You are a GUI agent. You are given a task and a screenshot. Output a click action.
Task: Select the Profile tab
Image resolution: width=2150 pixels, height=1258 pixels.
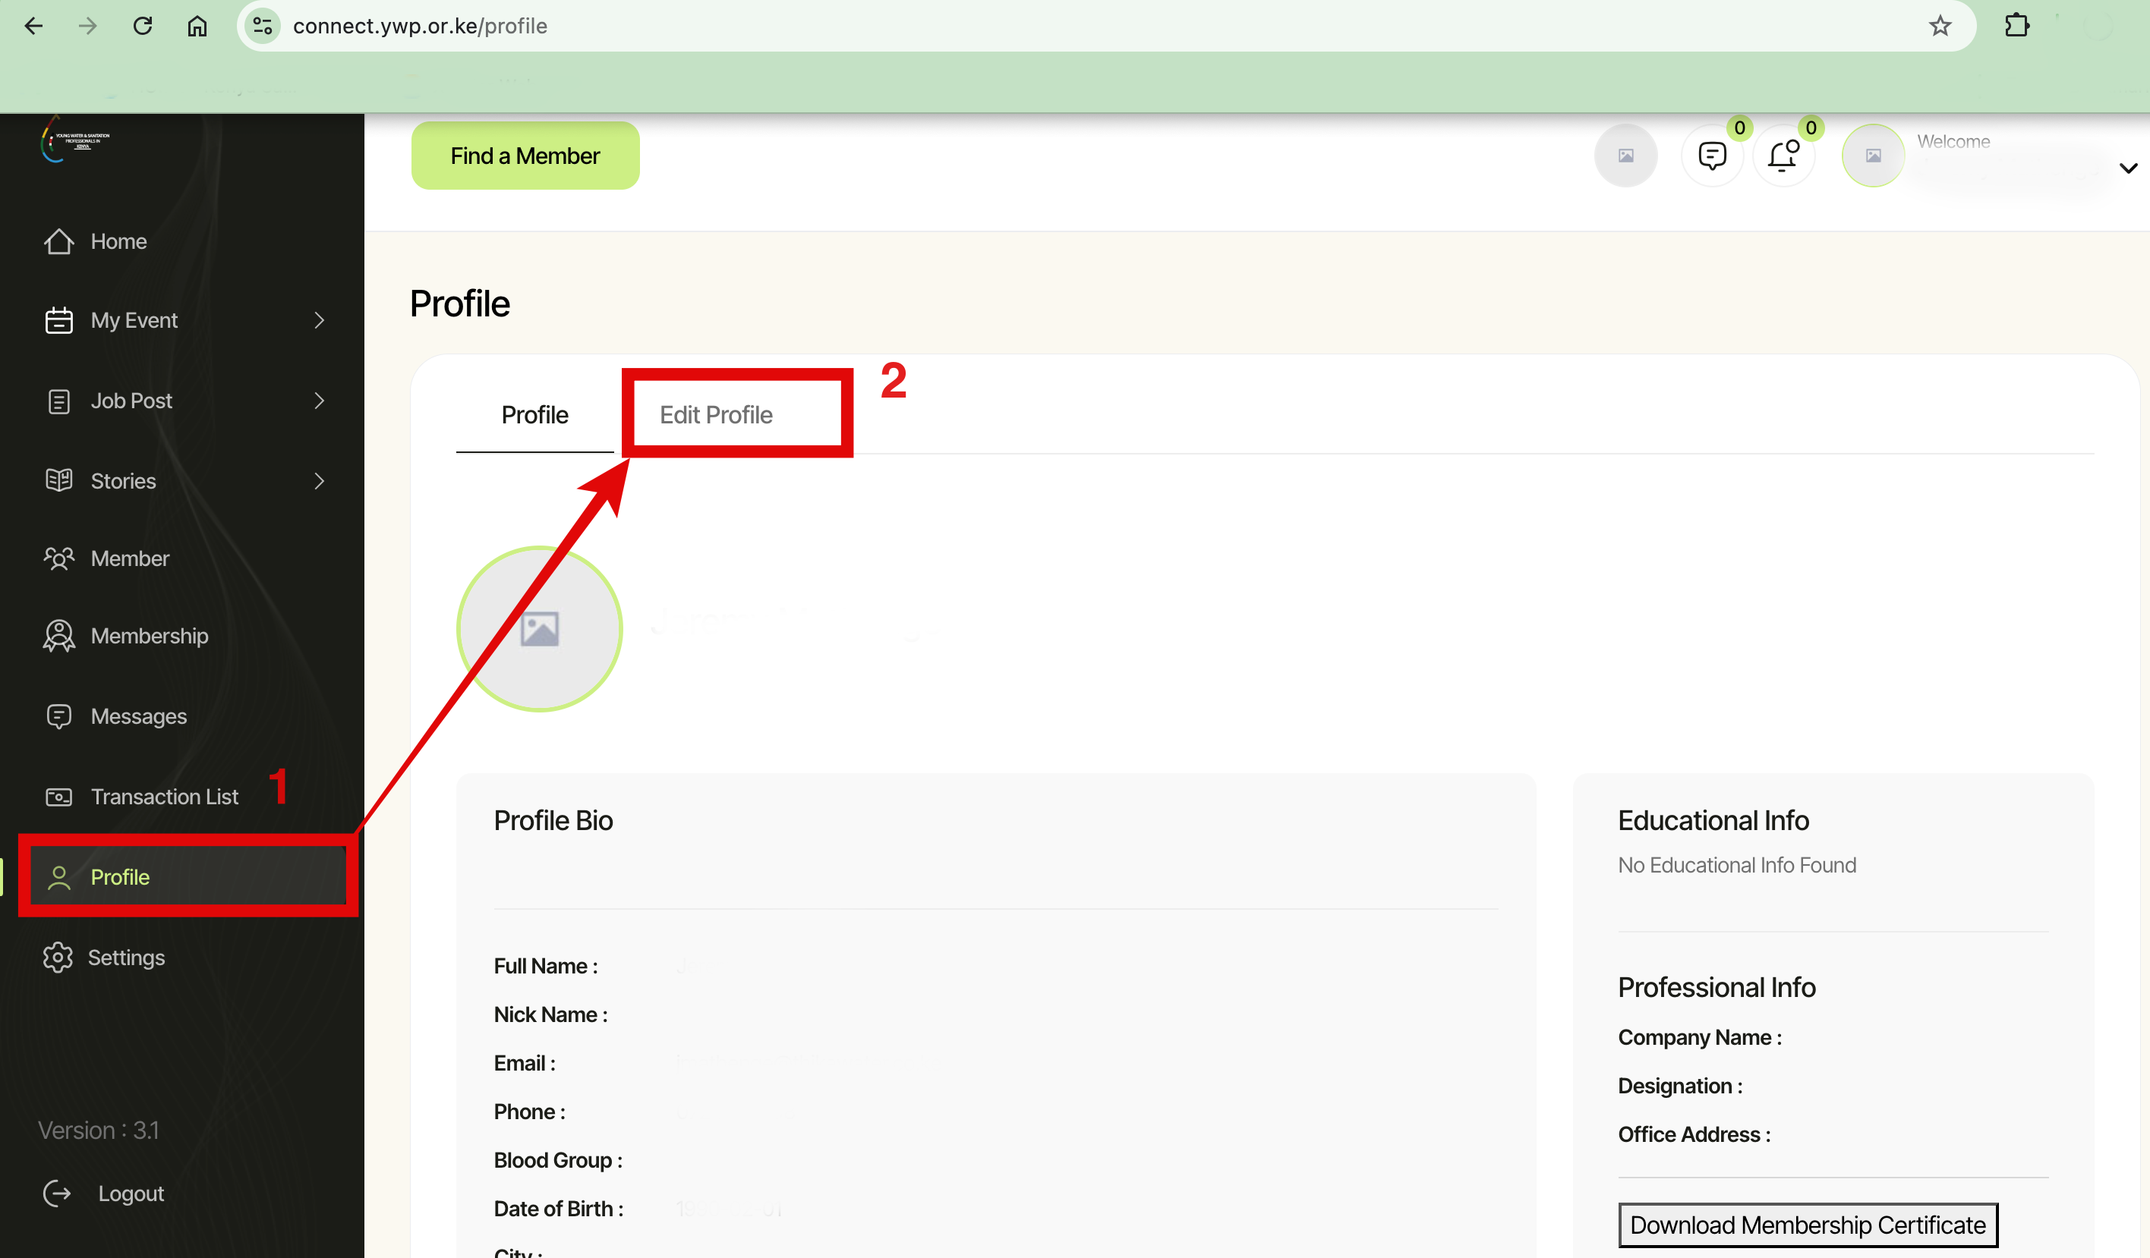pos(535,414)
